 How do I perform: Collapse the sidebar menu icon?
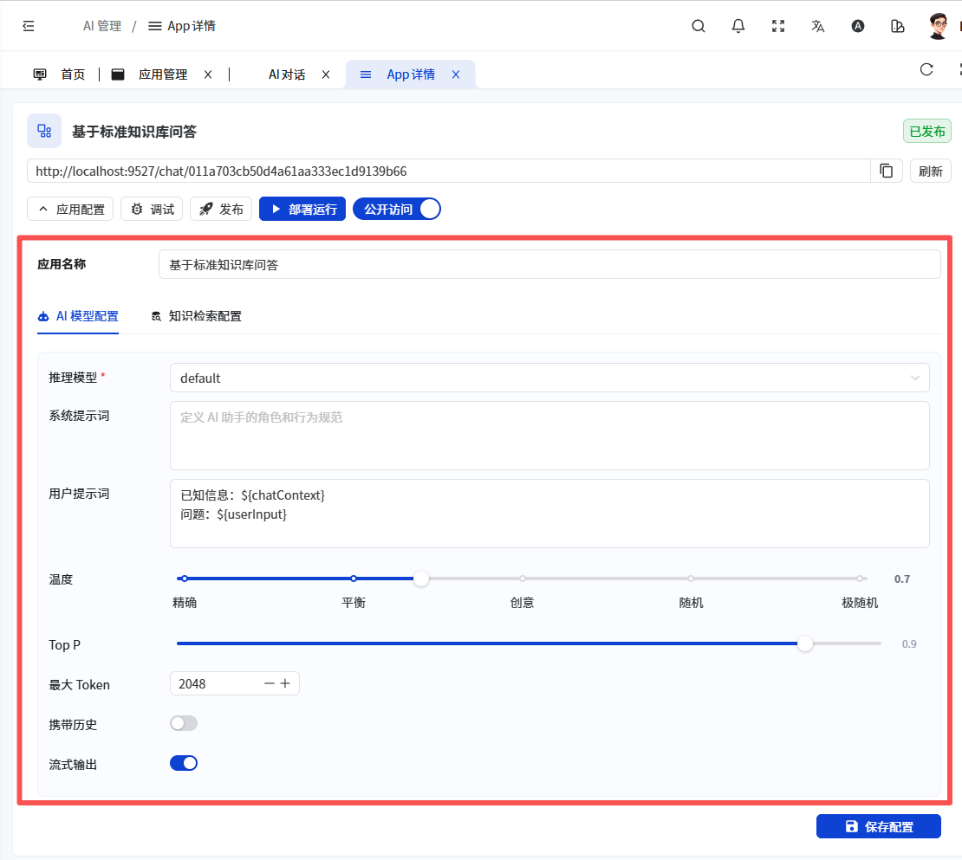click(29, 26)
